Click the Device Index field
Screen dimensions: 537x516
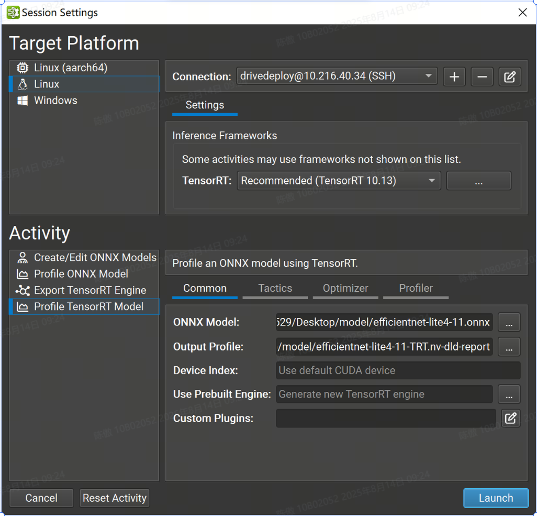(398, 370)
